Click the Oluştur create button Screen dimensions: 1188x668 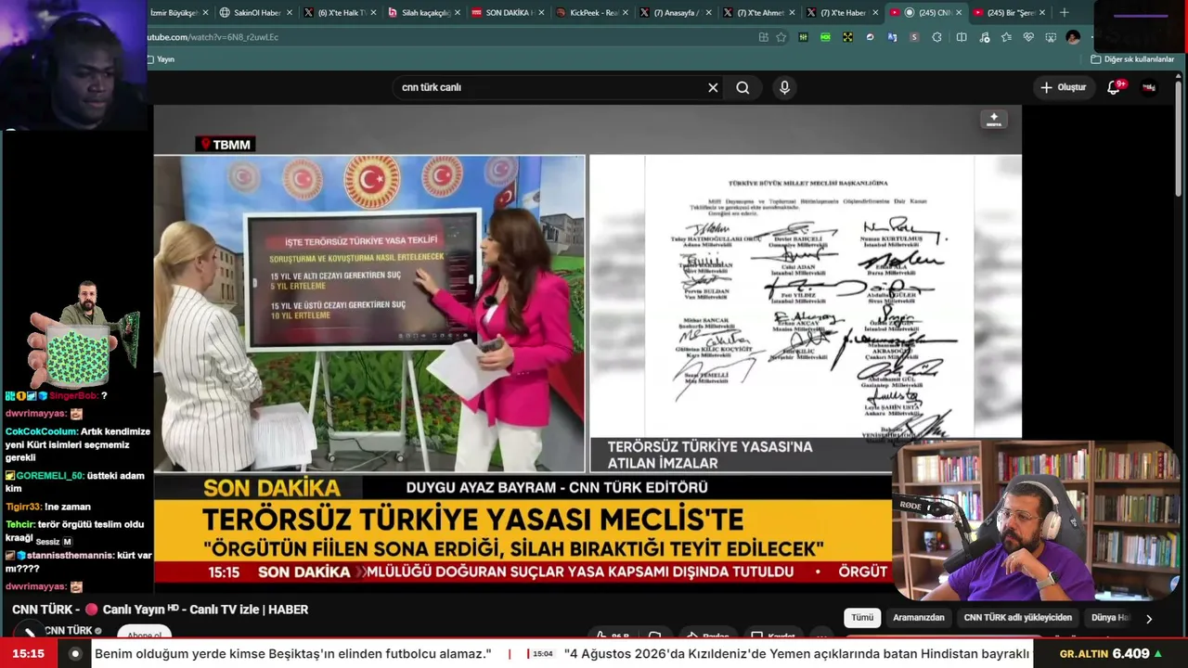1063,87
